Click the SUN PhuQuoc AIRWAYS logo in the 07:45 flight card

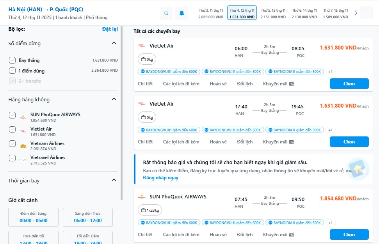pyautogui.click(x=142, y=197)
